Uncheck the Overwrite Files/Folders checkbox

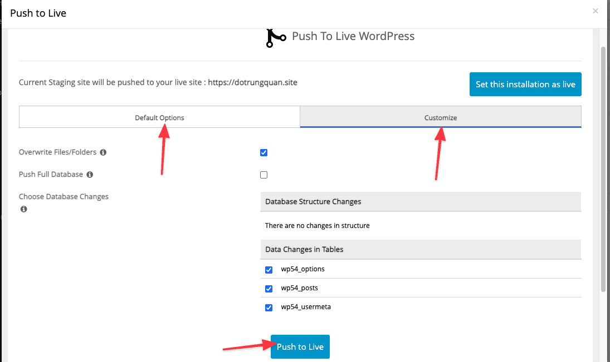point(263,152)
